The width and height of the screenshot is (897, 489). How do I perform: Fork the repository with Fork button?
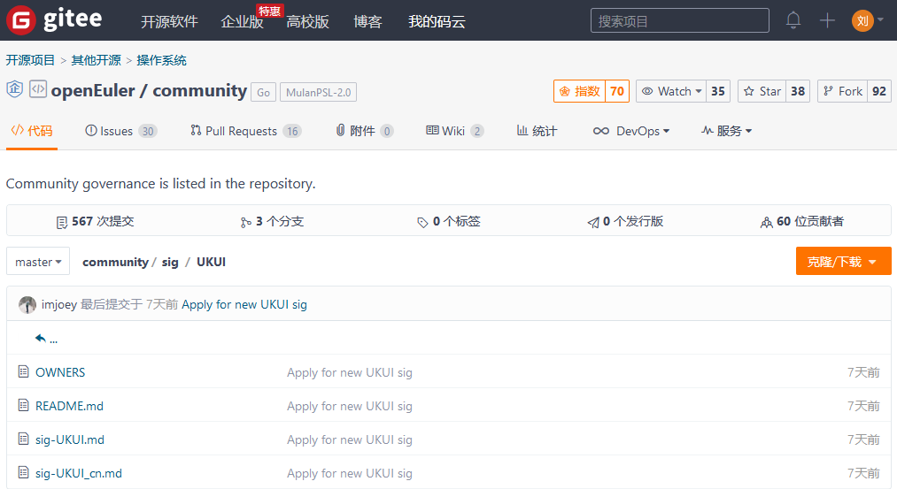pyautogui.click(x=841, y=91)
